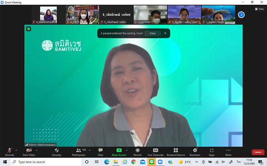The height and width of the screenshot is (166, 267).
Task: Open the Wi-Fi network tray icon
Action: [217, 162]
